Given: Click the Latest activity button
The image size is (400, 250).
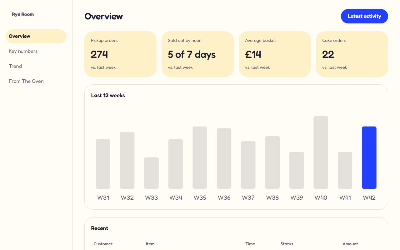Looking at the screenshot, I should [x=364, y=16].
